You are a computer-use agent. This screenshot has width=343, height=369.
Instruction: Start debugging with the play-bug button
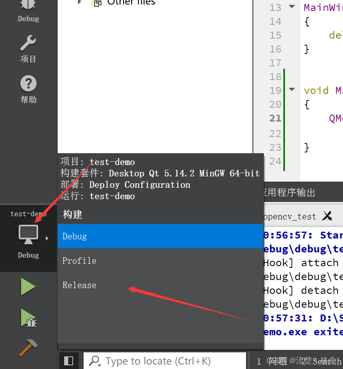click(28, 318)
